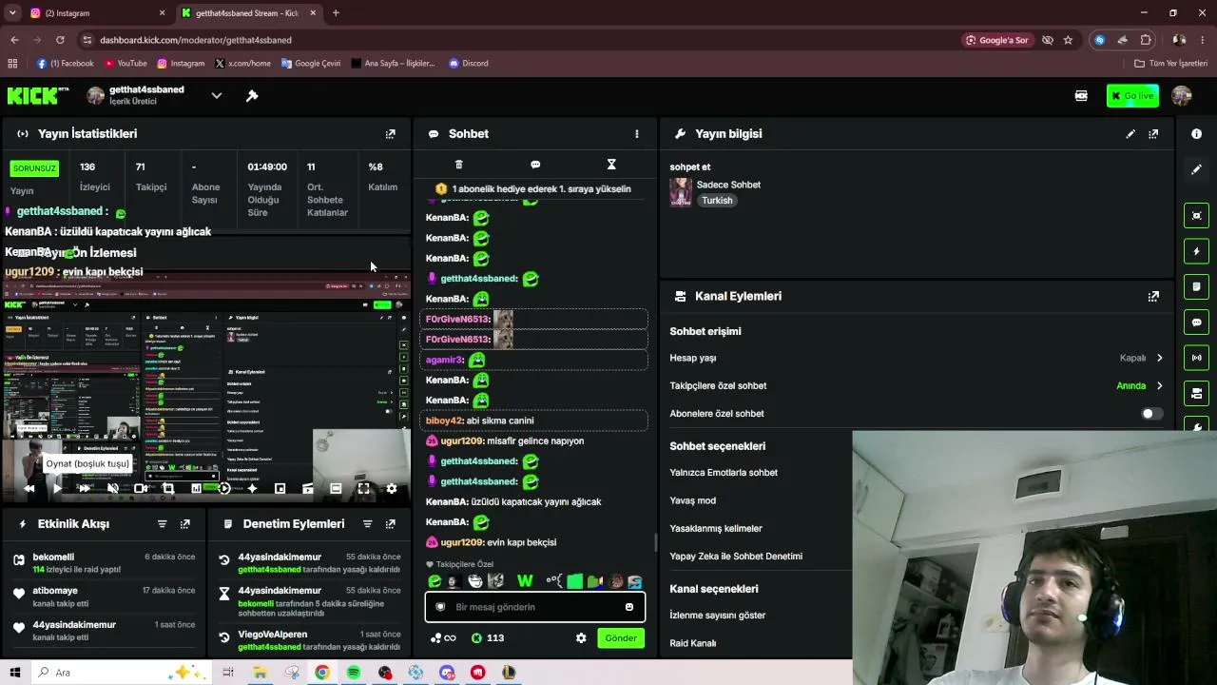The image size is (1217, 685).
Task: Open Yapay Zeka ile Sohbet Denetimi
Action: (736, 556)
